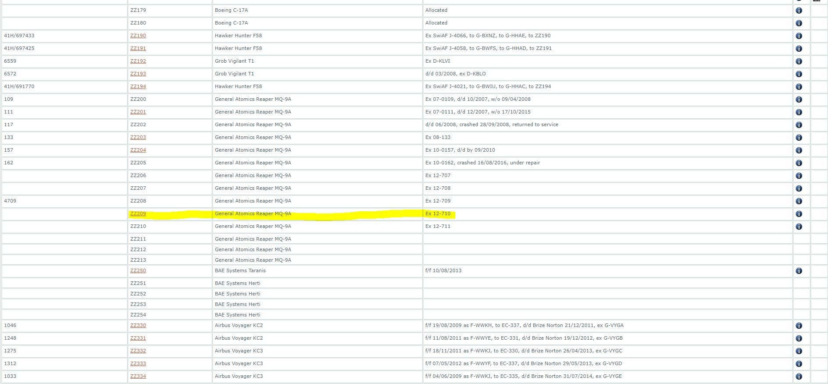Select the ZZ213 serial cell
This screenshot has width=828, height=384.
tap(170, 260)
